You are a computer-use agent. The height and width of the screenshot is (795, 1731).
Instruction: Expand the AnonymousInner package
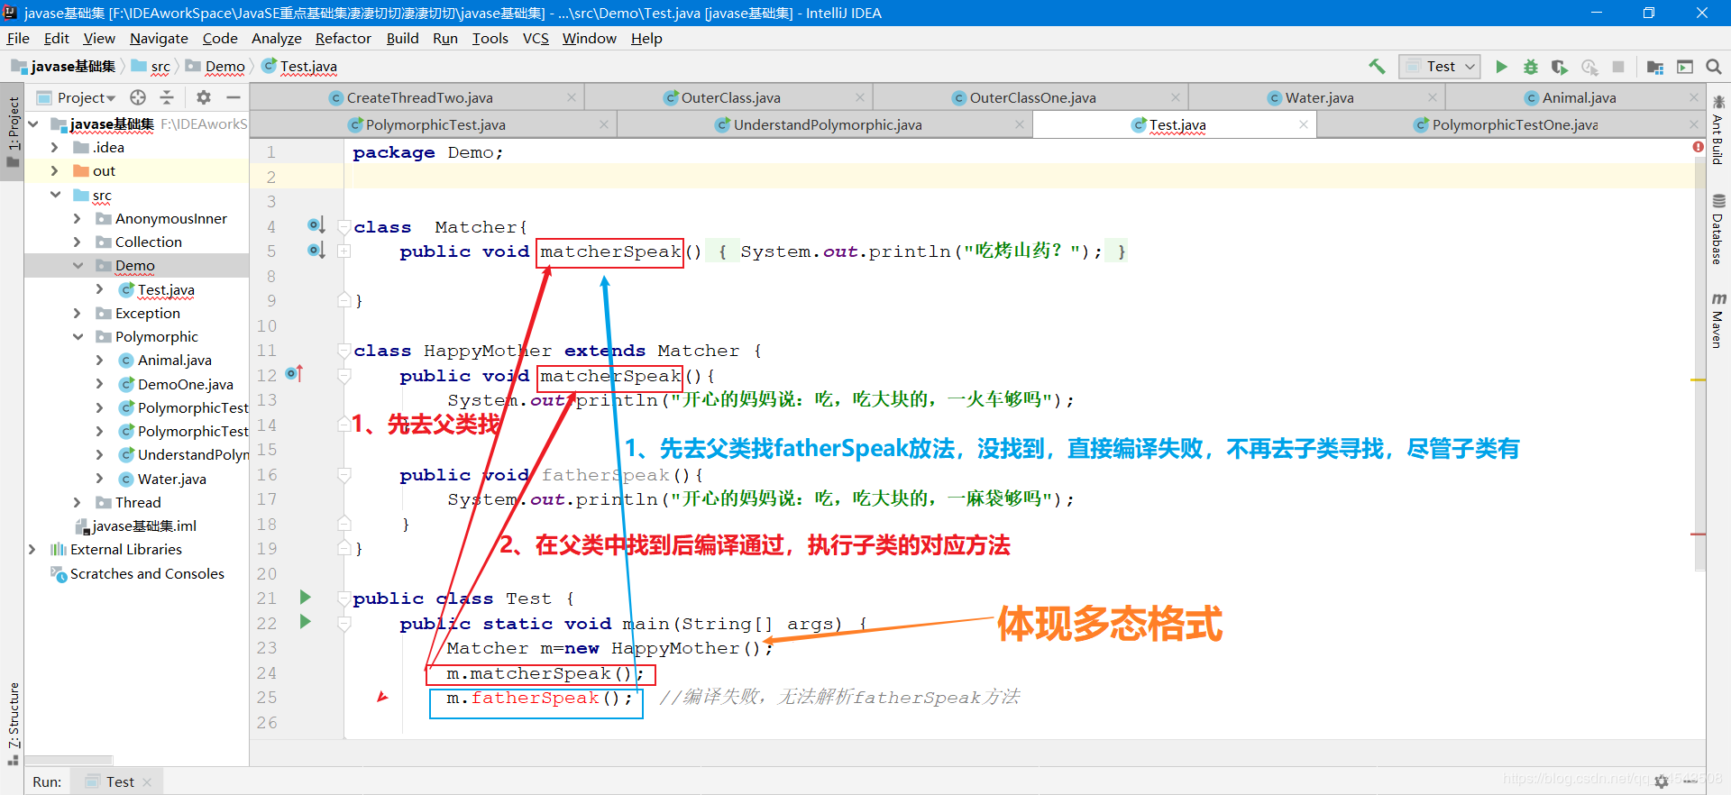[x=78, y=218]
